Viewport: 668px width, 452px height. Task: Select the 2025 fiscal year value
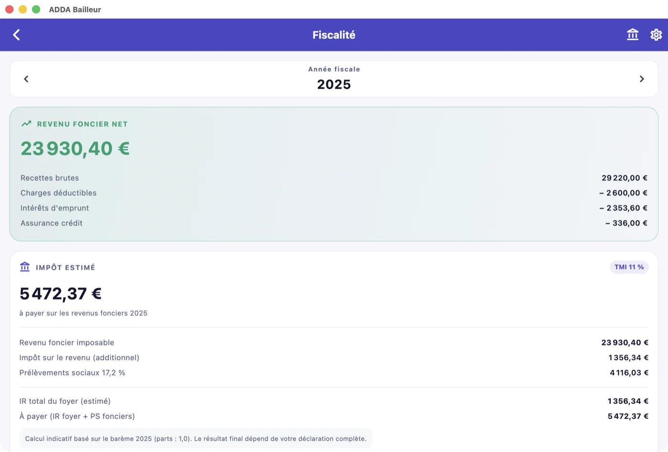[334, 84]
